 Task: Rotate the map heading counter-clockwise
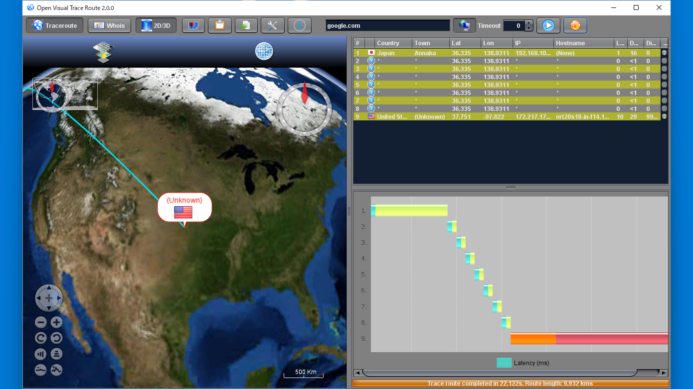click(x=56, y=338)
